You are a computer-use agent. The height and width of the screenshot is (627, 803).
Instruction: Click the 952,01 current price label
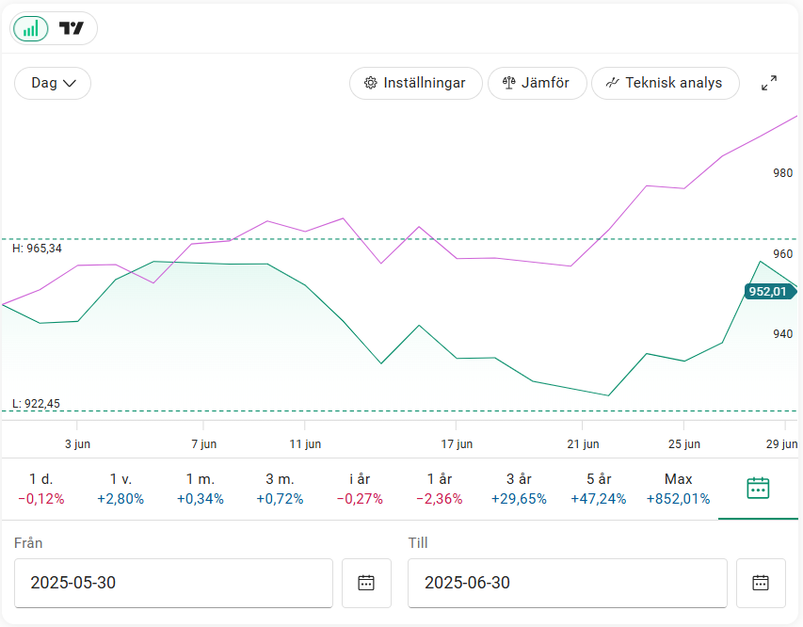pos(770,292)
